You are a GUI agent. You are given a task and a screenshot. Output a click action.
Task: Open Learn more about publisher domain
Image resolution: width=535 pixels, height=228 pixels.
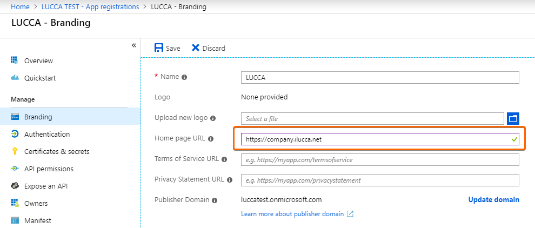[292, 214]
